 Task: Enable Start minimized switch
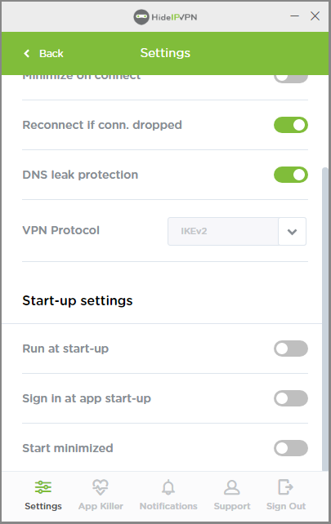(x=291, y=448)
